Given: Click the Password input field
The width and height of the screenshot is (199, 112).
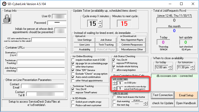Looking at the screenshot, I should pos(57,23).
